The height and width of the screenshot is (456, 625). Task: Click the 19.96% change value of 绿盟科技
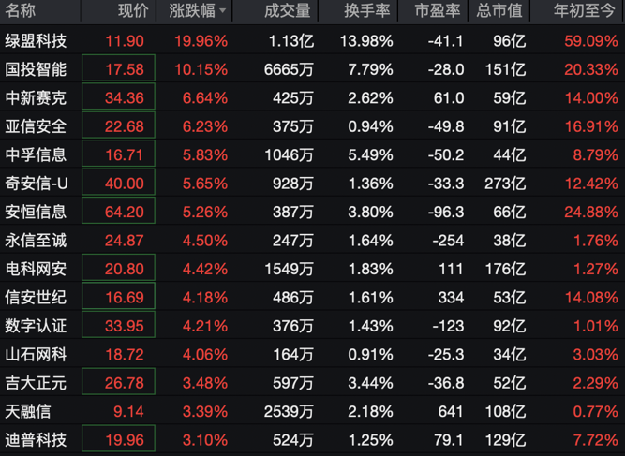tap(200, 41)
